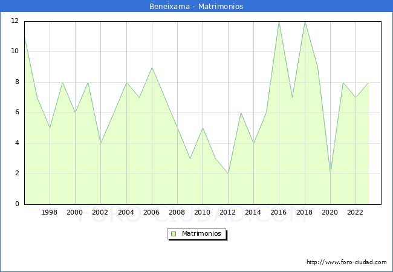The width and height of the screenshot is (393, 272).
Task: Click the 12 y-axis label
Action: (x=15, y=21)
